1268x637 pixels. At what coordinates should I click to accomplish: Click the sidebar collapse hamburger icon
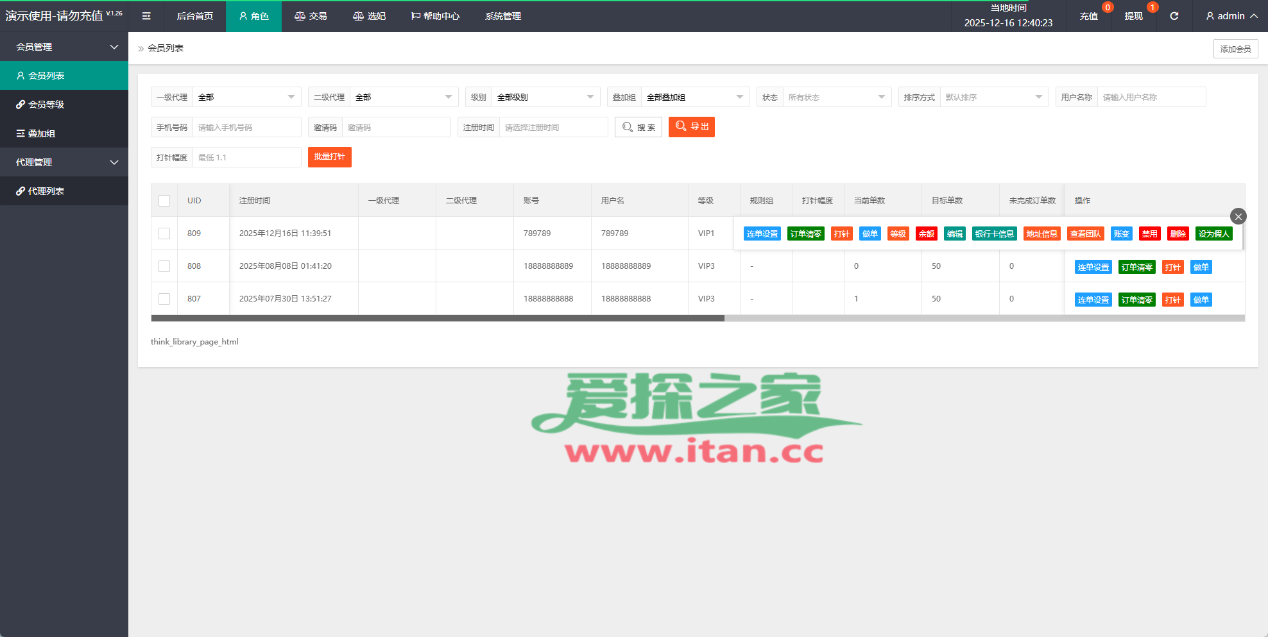click(146, 16)
